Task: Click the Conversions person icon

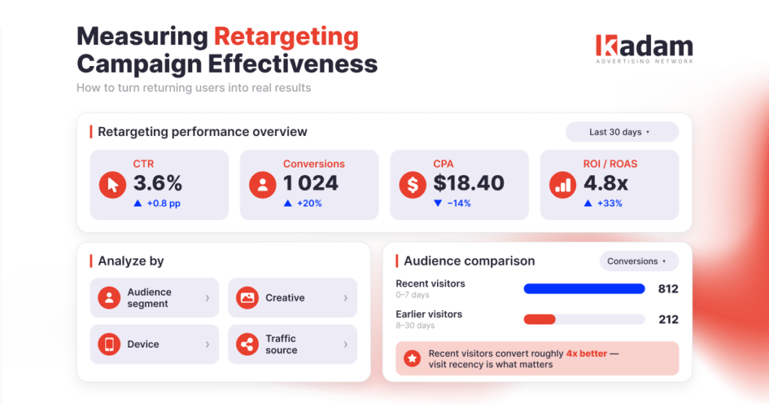Action: pyautogui.click(x=262, y=185)
